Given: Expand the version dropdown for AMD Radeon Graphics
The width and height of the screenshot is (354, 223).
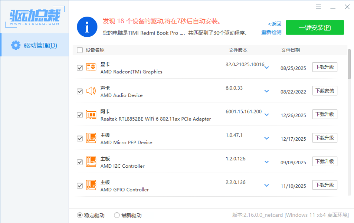Looking at the screenshot, I should pyautogui.click(x=267, y=68).
